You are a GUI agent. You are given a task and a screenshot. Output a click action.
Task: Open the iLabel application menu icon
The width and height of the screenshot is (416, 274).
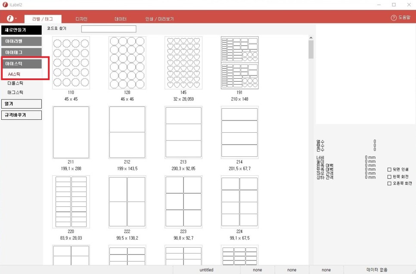[x=10, y=19]
